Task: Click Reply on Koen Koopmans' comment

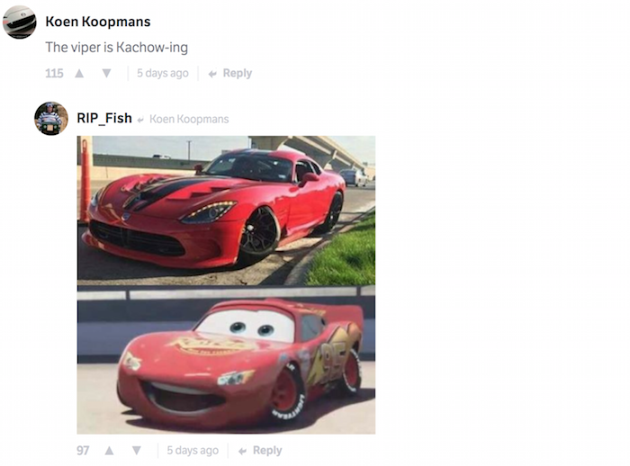Action: 238,73
